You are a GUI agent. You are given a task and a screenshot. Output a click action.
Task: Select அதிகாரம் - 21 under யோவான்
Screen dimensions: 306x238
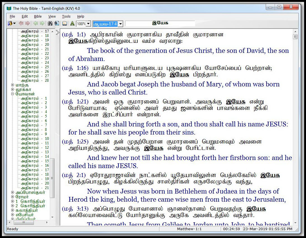coord(35,188)
